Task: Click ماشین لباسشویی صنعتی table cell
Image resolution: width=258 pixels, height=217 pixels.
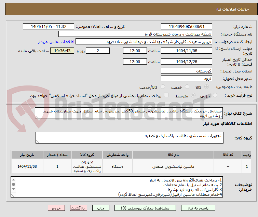Action: point(173,166)
